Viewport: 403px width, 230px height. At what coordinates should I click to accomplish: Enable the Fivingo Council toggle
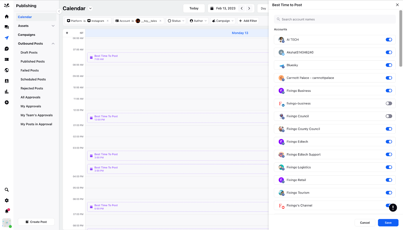[x=389, y=116]
